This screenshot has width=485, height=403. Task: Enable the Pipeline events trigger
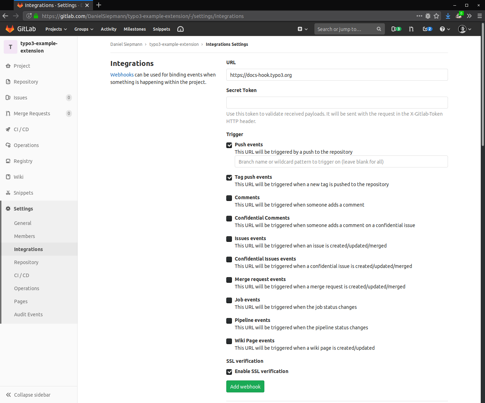(229, 320)
